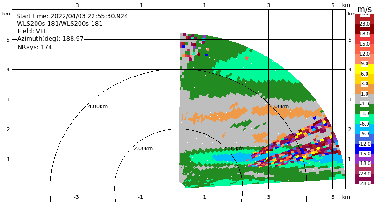374x203 pixels.
Task: Click the -1.0 colorbar label
Action: [x=365, y=104]
